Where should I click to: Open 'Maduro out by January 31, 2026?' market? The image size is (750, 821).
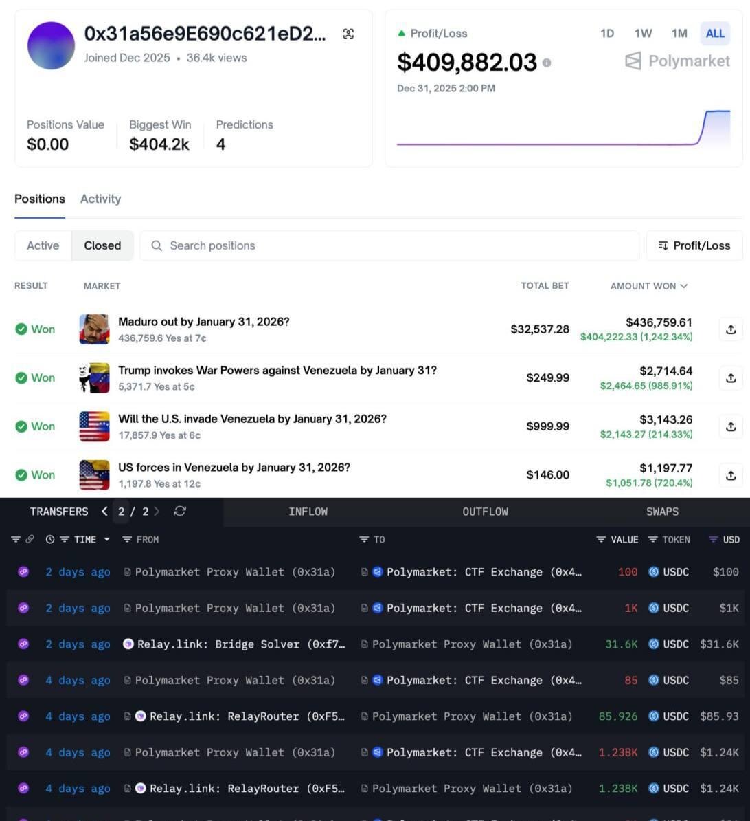203,322
